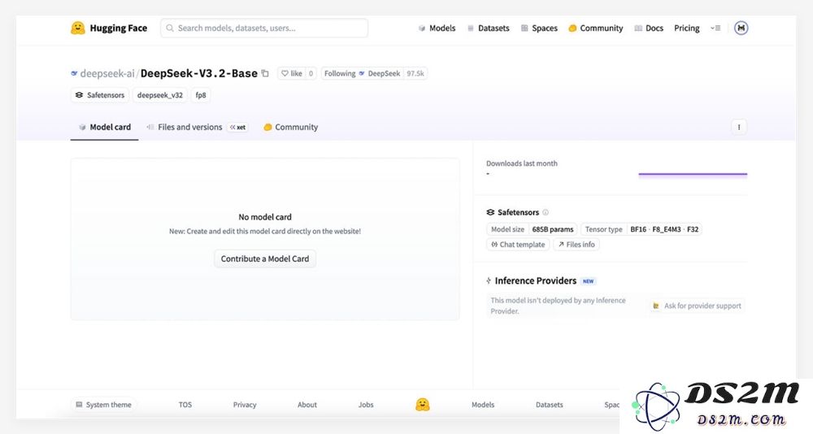Image resolution: width=813 pixels, height=434 pixels.
Task: Click the search models, datasets, users field
Action: (x=264, y=28)
